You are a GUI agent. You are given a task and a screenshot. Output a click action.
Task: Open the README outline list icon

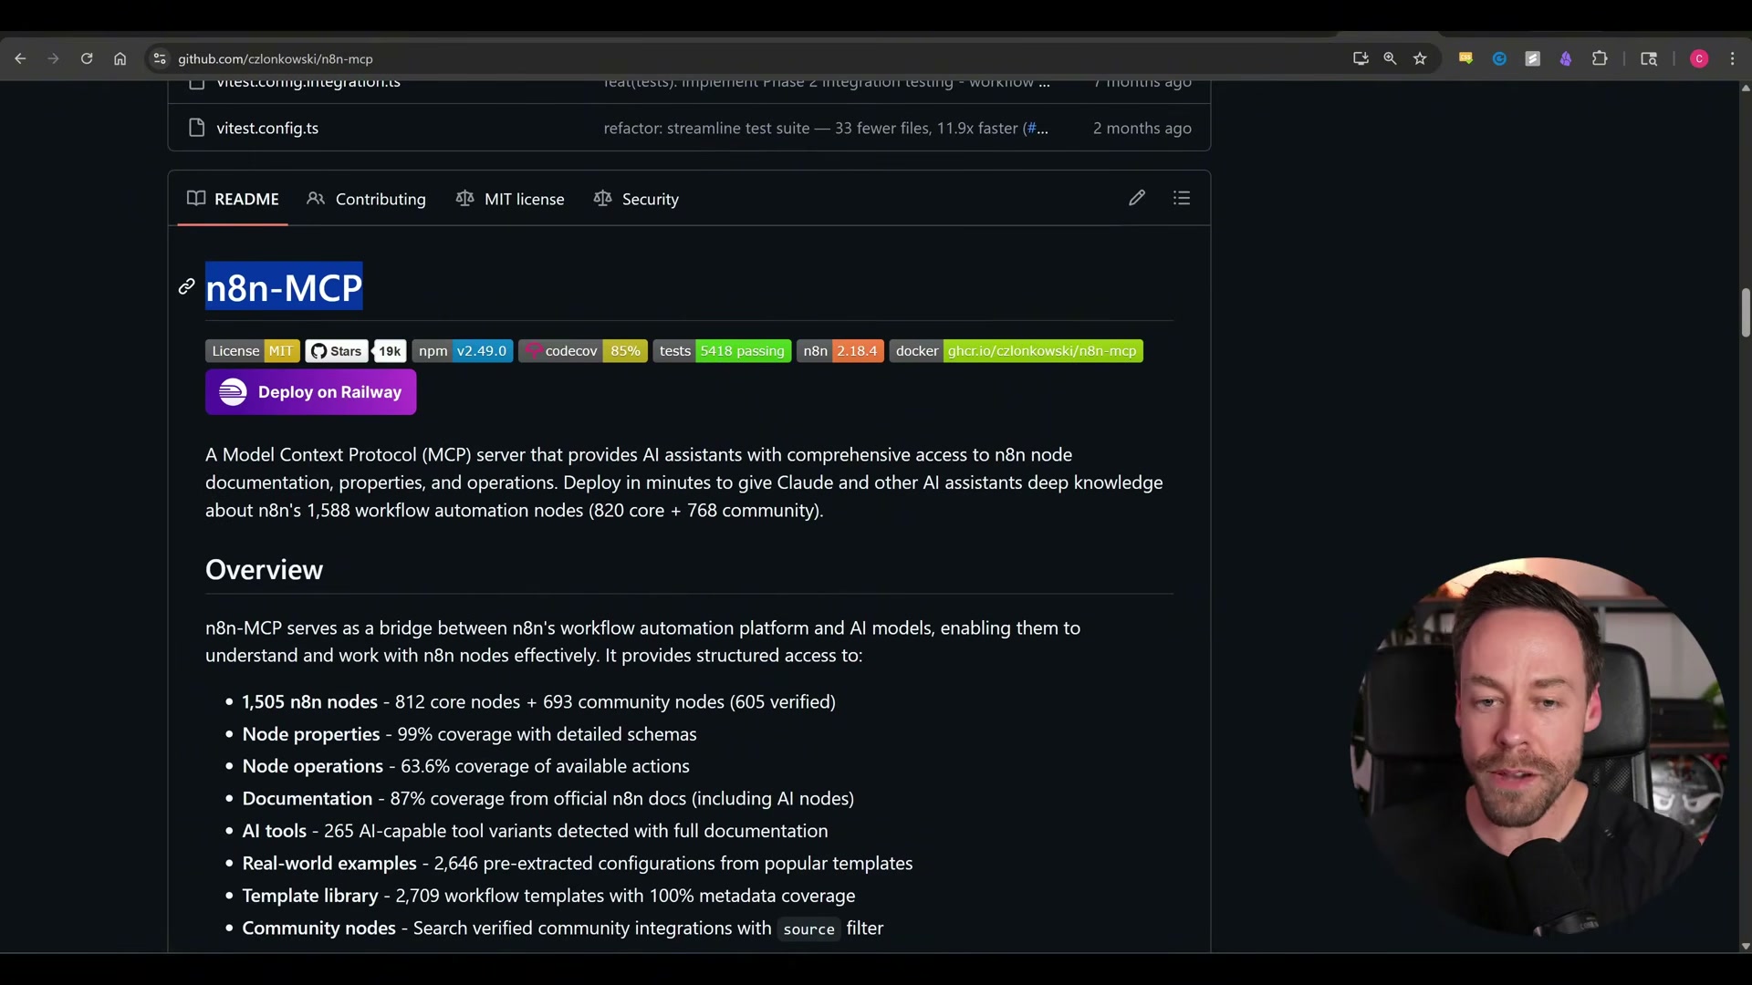coord(1182,198)
